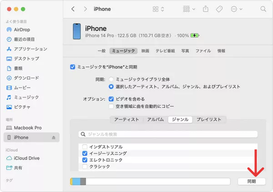Switch to the 写真 tab
Screen dimensions: 273x192
185,51
